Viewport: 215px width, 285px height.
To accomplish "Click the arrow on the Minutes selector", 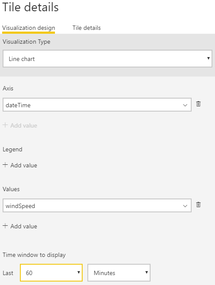I will coord(147,272).
